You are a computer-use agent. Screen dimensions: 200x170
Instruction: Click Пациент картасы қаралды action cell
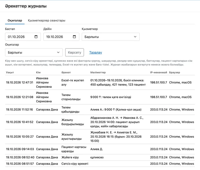pyautogui.click(x=74, y=149)
